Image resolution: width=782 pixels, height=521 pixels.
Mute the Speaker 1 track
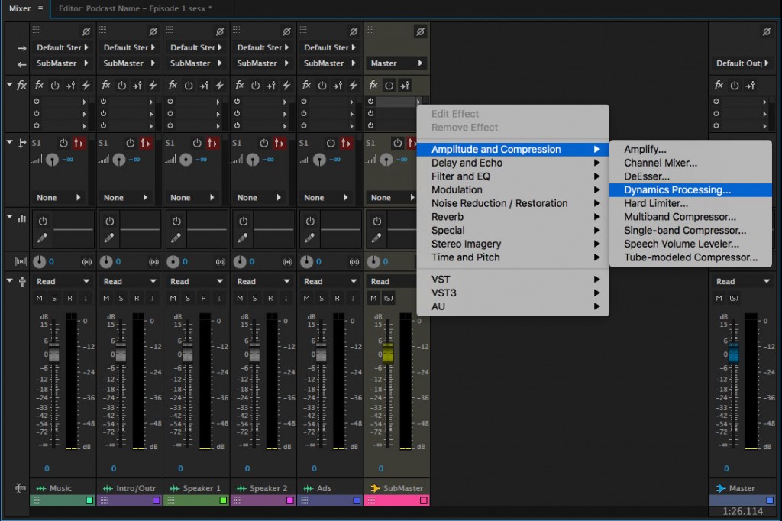tap(172, 298)
